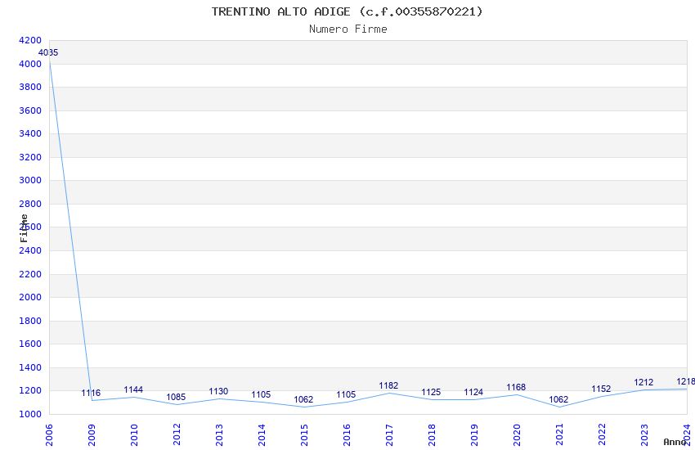Select the 1130 data label
The height and width of the screenshot is (450, 695).
pyautogui.click(x=218, y=391)
